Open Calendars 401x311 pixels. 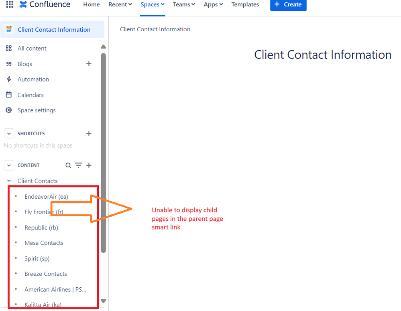coord(31,95)
